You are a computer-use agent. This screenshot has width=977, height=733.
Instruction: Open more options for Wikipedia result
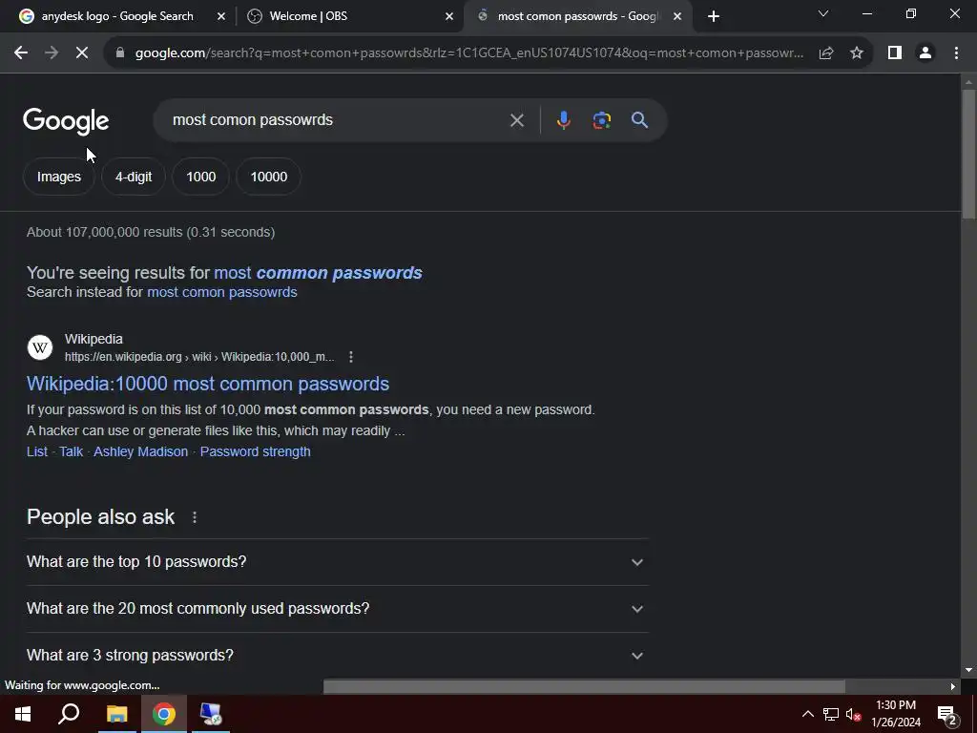tap(351, 357)
